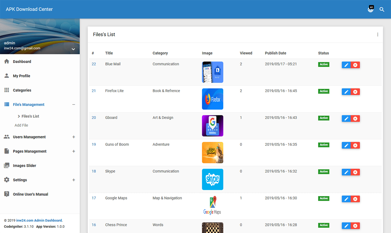Collapse File's Management with minus icon
This screenshot has width=391, height=233.
(74, 105)
